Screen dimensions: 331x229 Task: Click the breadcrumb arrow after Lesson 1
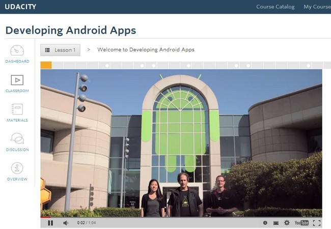point(89,49)
